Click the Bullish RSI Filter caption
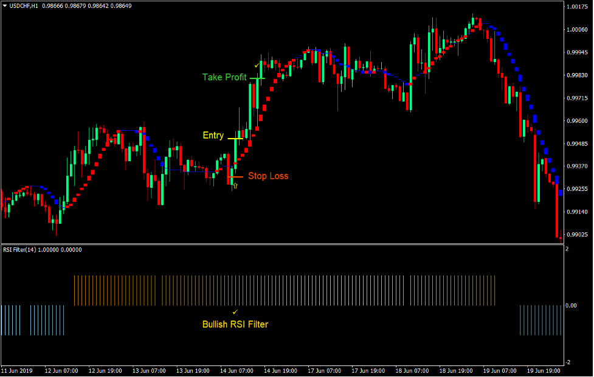The width and height of the screenshot is (594, 377). (x=235, y=325)
